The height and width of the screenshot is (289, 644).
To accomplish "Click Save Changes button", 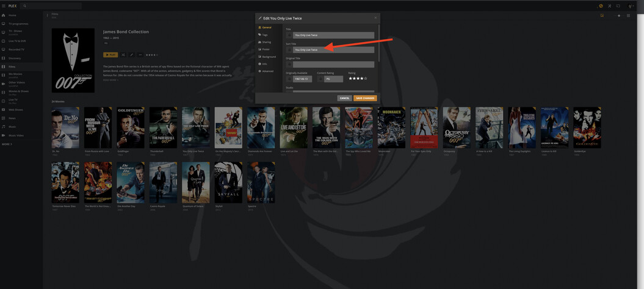I will pos(365,98).
